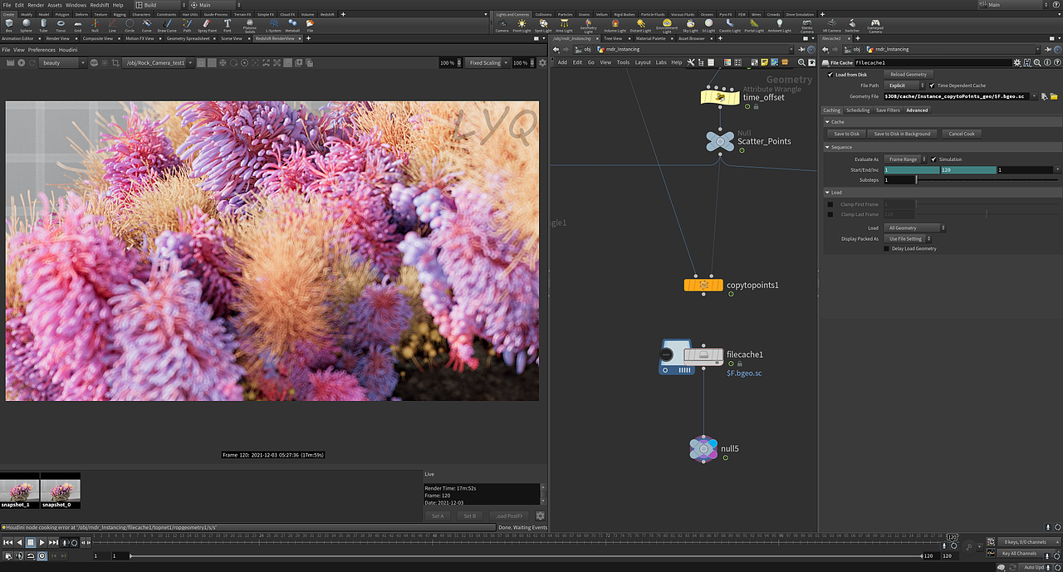1063x572 pixels.
Task: Select the Circle shelf tool
Action: pos(130,25)
